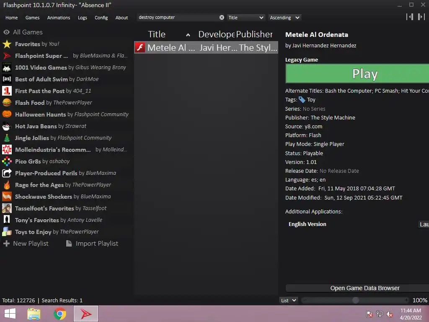
Task: Click the Flashpoint Super playlist red arrow icon
Action: [7, 56]
